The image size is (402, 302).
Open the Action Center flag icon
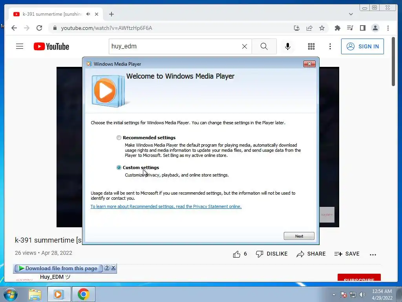[x=344, y=295]
